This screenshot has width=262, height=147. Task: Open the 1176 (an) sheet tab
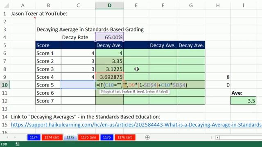tap(125, 138)
